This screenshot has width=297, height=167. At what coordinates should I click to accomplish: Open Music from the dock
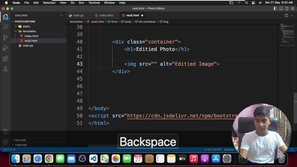pyautogui.click(x=194, y=159)
